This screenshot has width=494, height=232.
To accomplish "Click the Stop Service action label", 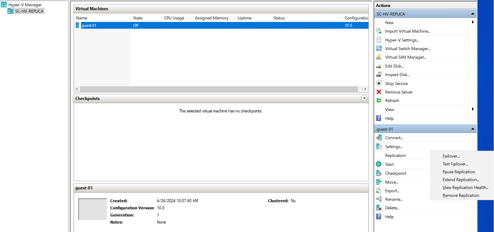I will [396, 84].
